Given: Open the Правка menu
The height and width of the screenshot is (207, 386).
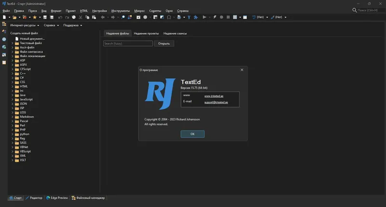Looking at the screenshot, I should pos(19,11).
